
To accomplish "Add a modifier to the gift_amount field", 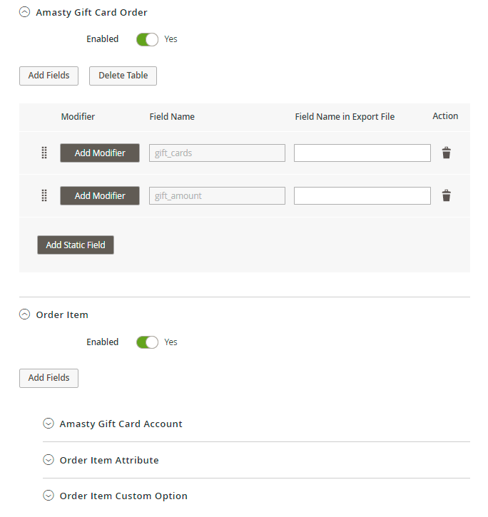I will click(100, 196).
